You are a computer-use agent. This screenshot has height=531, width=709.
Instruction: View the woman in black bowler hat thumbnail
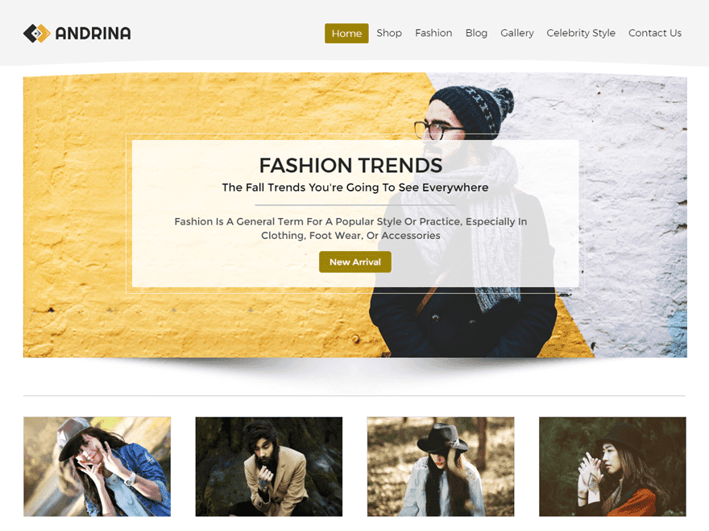tap(612, 467)
